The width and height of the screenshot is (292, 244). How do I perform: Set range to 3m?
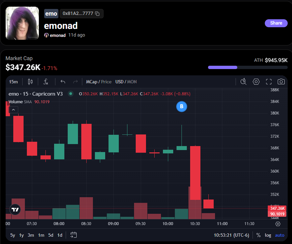point(31,235)
